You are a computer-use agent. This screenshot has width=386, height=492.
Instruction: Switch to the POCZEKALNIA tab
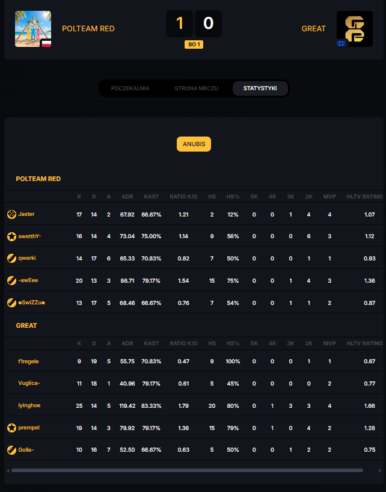[x=130, y=88]
